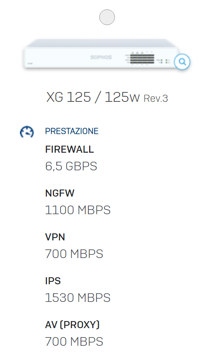Click the FIREWALL label
The image size is (213, 352).
click(70, 149)
